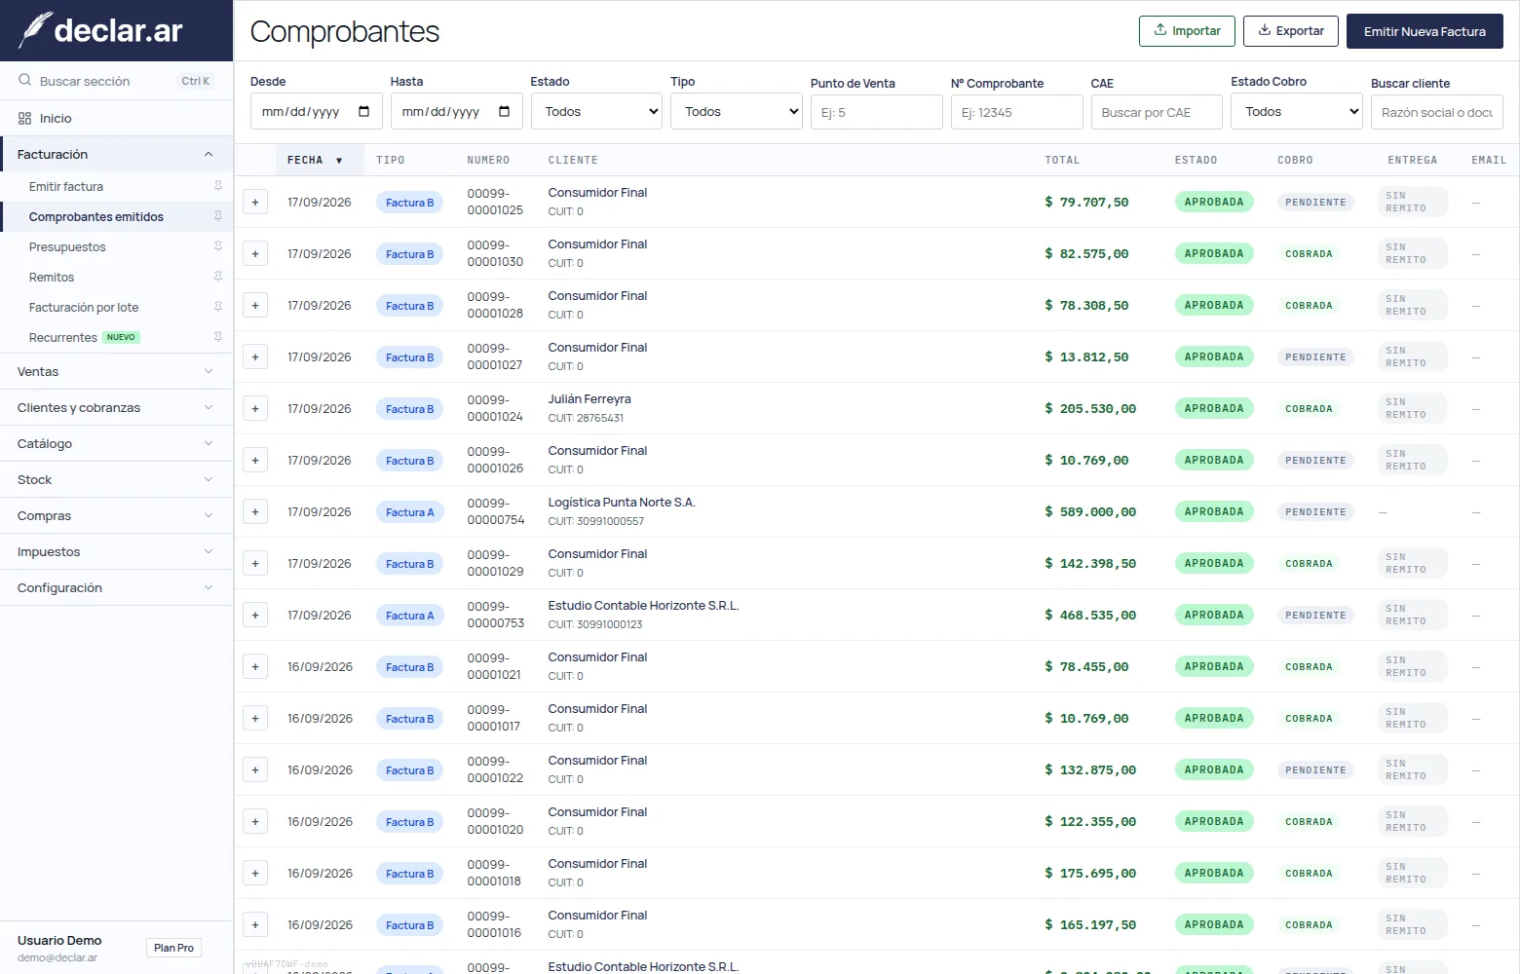Click Emitir Nueva Factura button
Viewport: 1520px width, 974px height.
pyautogui.click(x=1425, y=31)
